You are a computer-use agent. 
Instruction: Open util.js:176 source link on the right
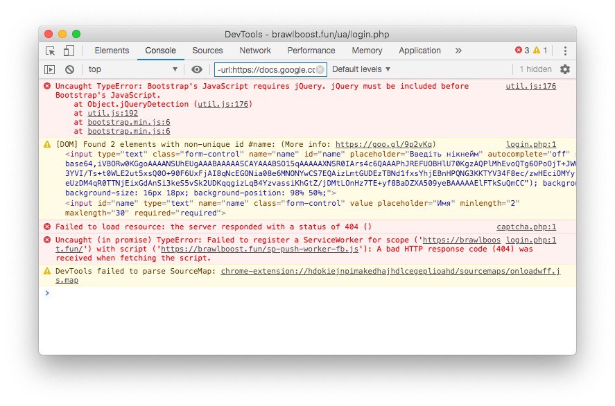point(530,86)
